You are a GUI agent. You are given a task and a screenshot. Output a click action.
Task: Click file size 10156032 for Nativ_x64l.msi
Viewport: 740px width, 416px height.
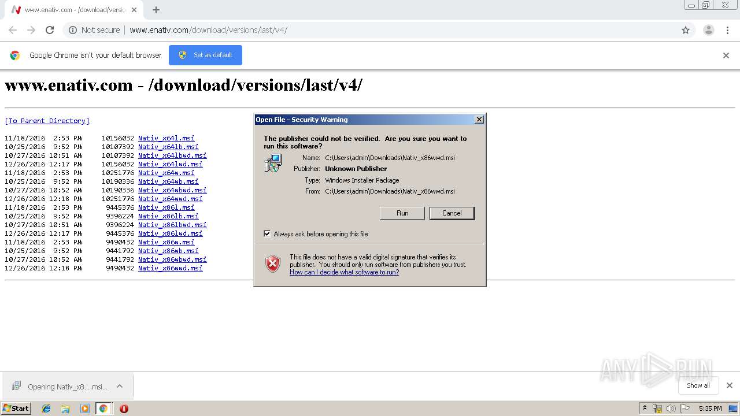(118, 138)
